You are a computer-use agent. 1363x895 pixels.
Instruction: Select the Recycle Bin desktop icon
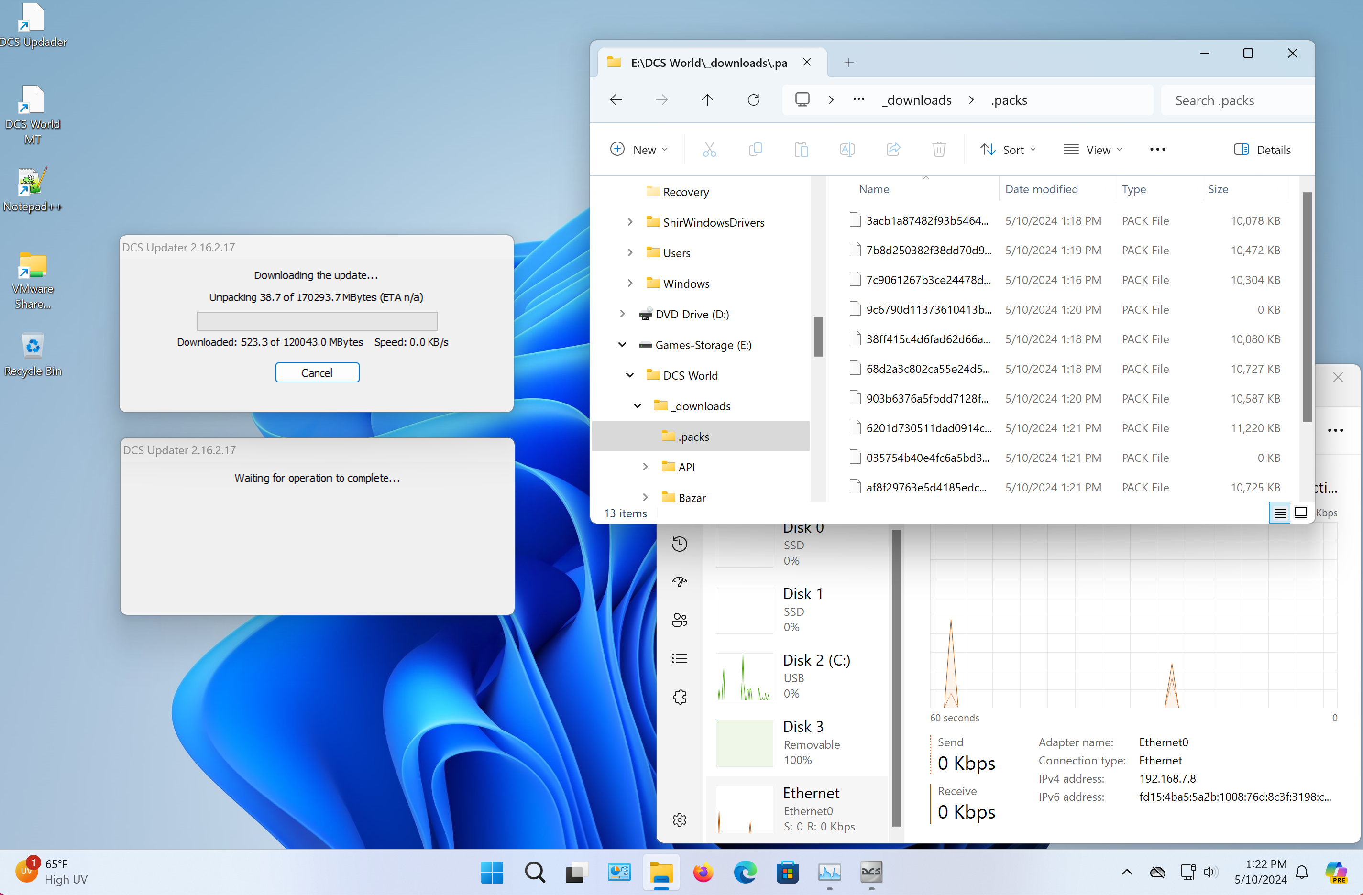[x=32, y=355]
